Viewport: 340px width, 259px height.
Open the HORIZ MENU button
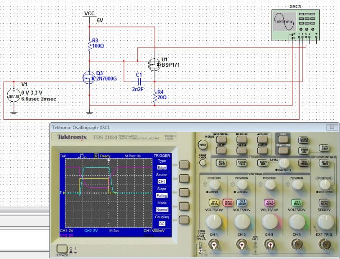click(x=324, y=203)
